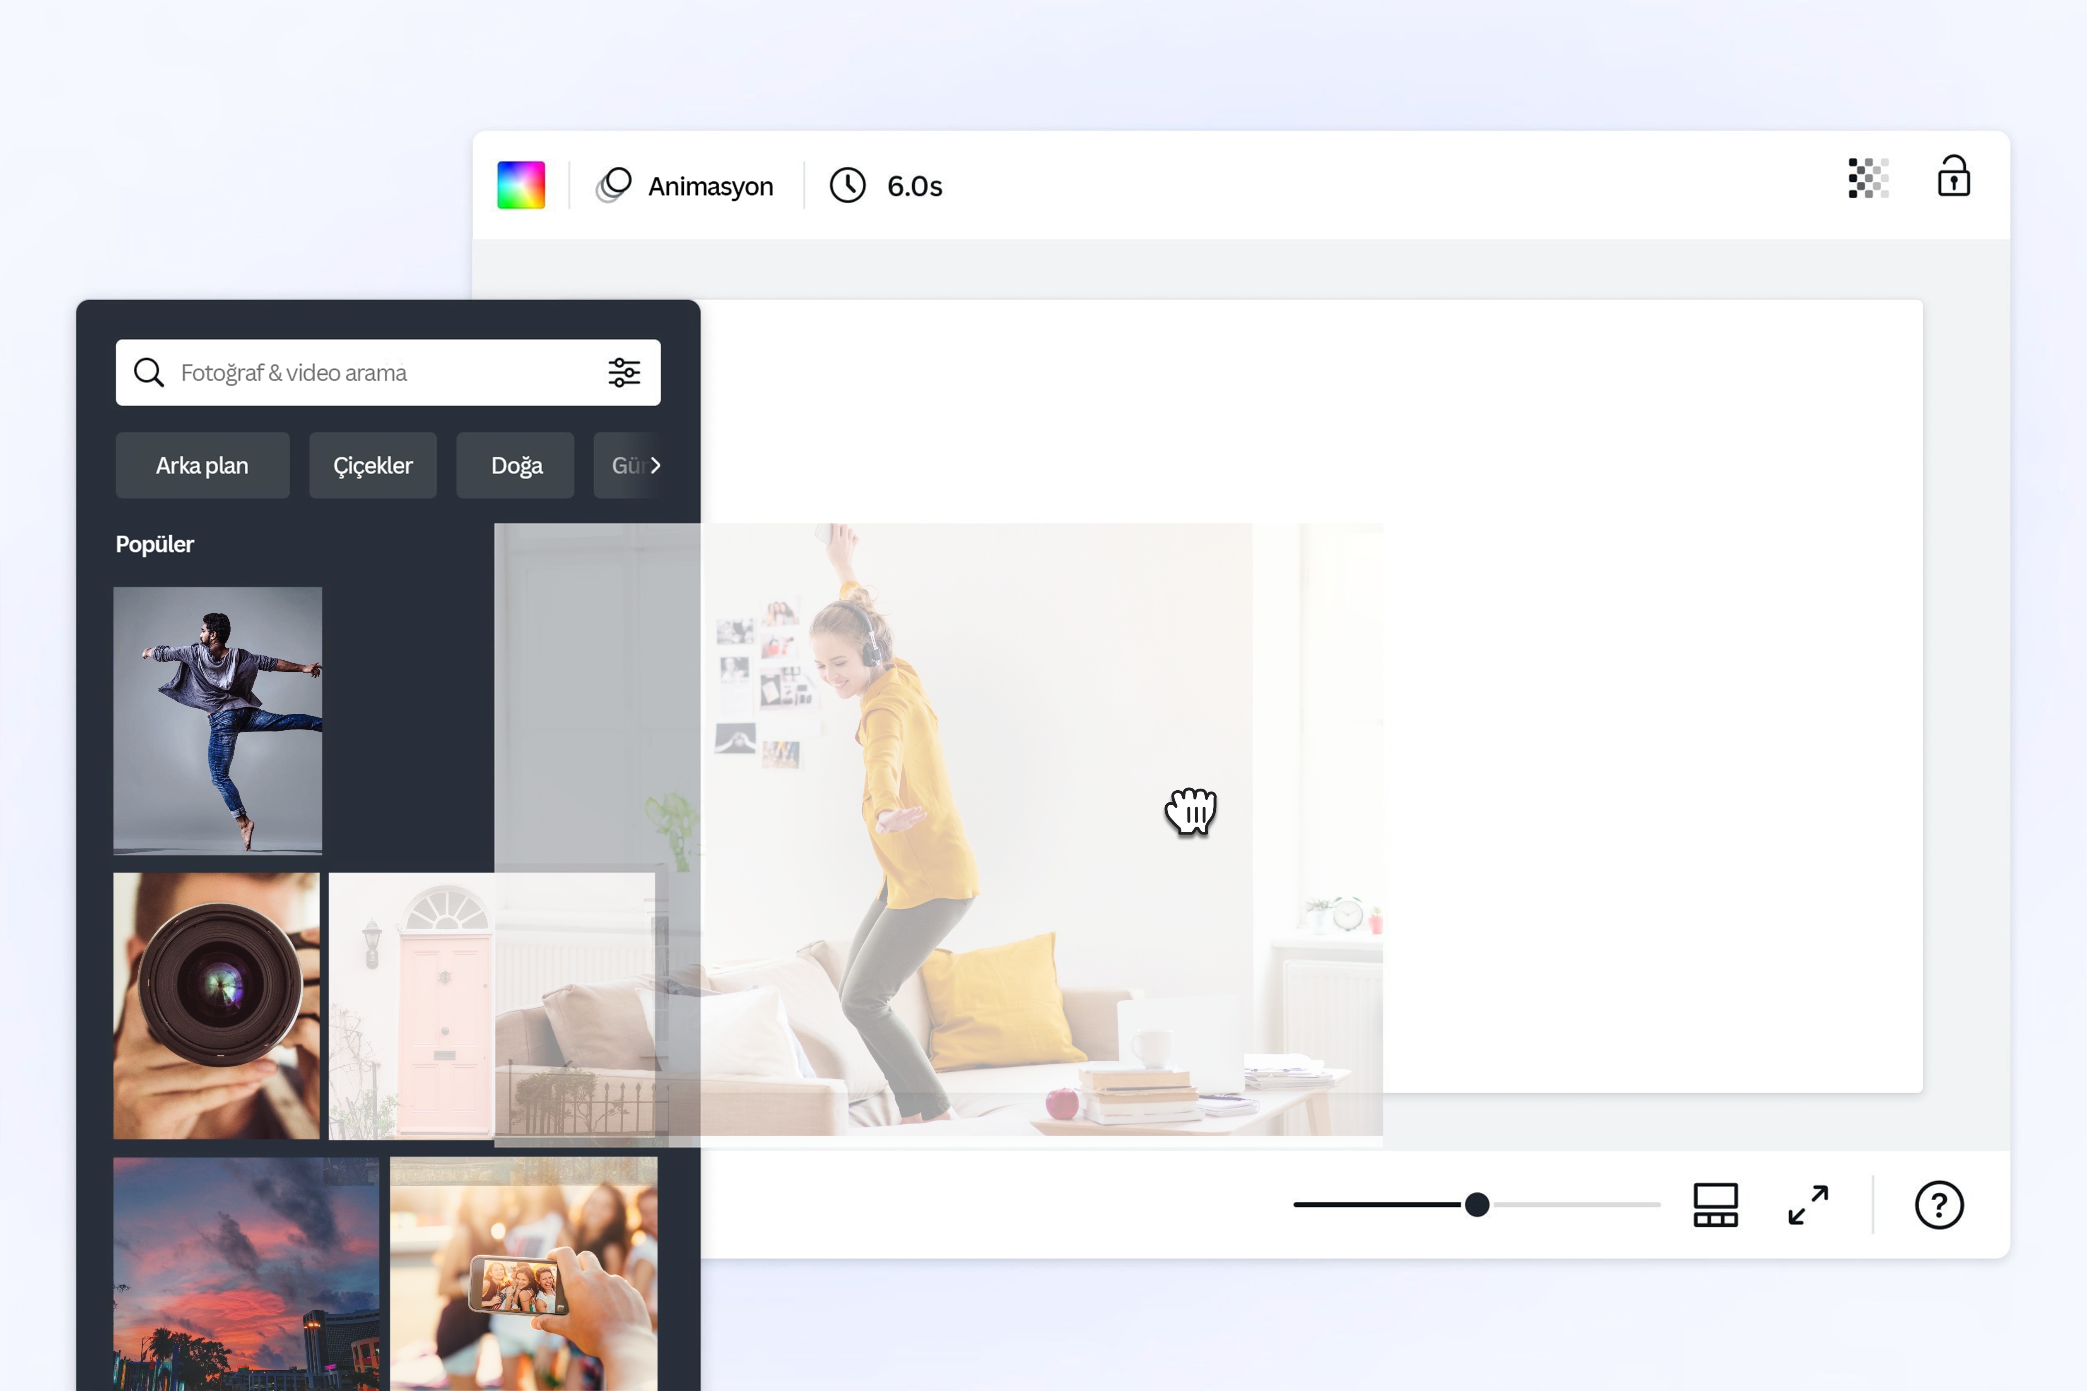The width and height of the screenshot is (2087, 1391).
Task: Open the transparency checkerboard icon
Action: pos(1868,178)
